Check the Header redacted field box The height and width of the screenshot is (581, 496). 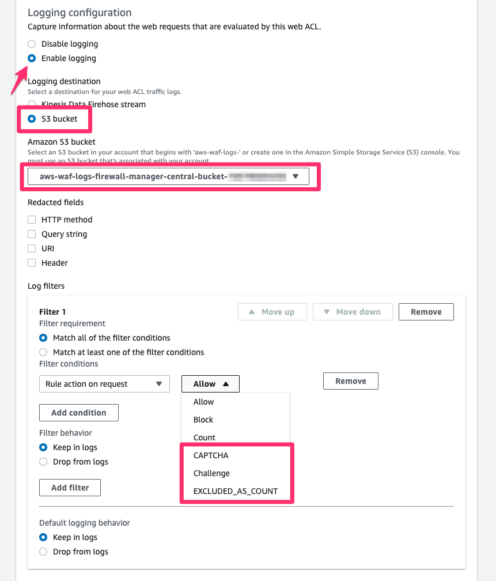coord(32,263)
